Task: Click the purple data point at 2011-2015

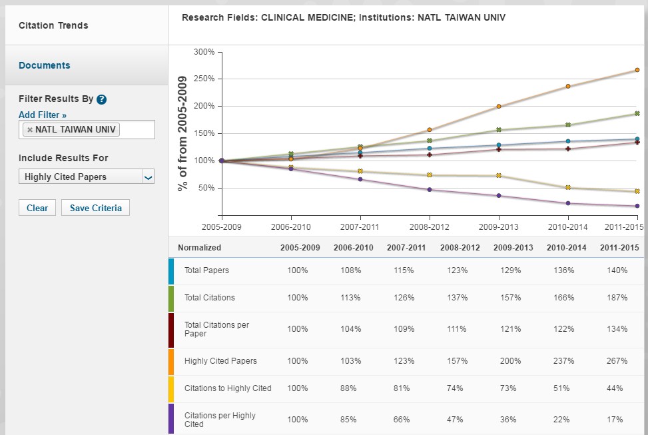Action: [637, 206]
